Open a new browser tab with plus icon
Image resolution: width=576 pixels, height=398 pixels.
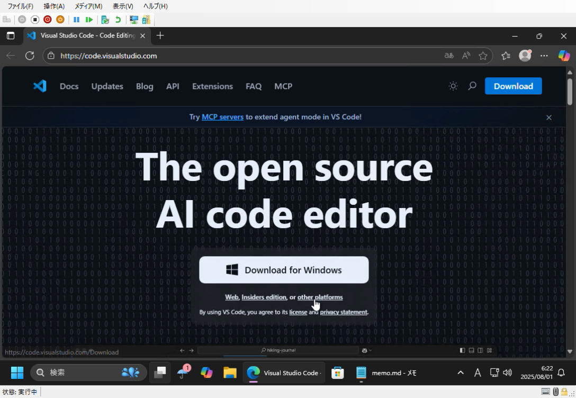tap(160, 35)
